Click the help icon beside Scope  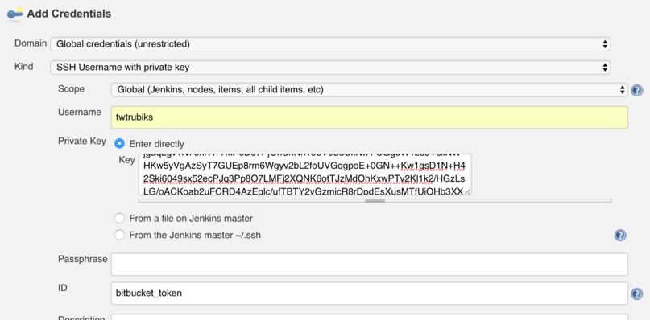coord(637,90)
